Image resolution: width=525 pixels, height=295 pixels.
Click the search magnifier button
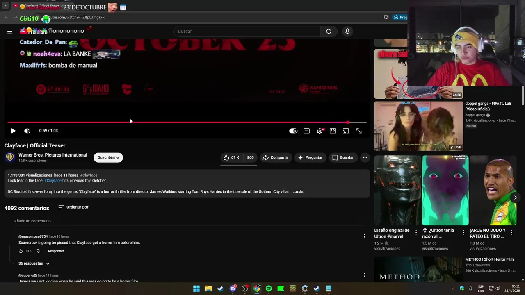coord(329,31)
